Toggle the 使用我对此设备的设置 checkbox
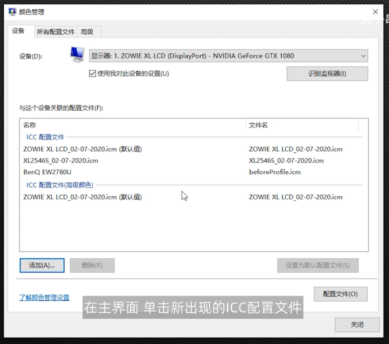This screenshot has width=389, height=344. point(92,73)
